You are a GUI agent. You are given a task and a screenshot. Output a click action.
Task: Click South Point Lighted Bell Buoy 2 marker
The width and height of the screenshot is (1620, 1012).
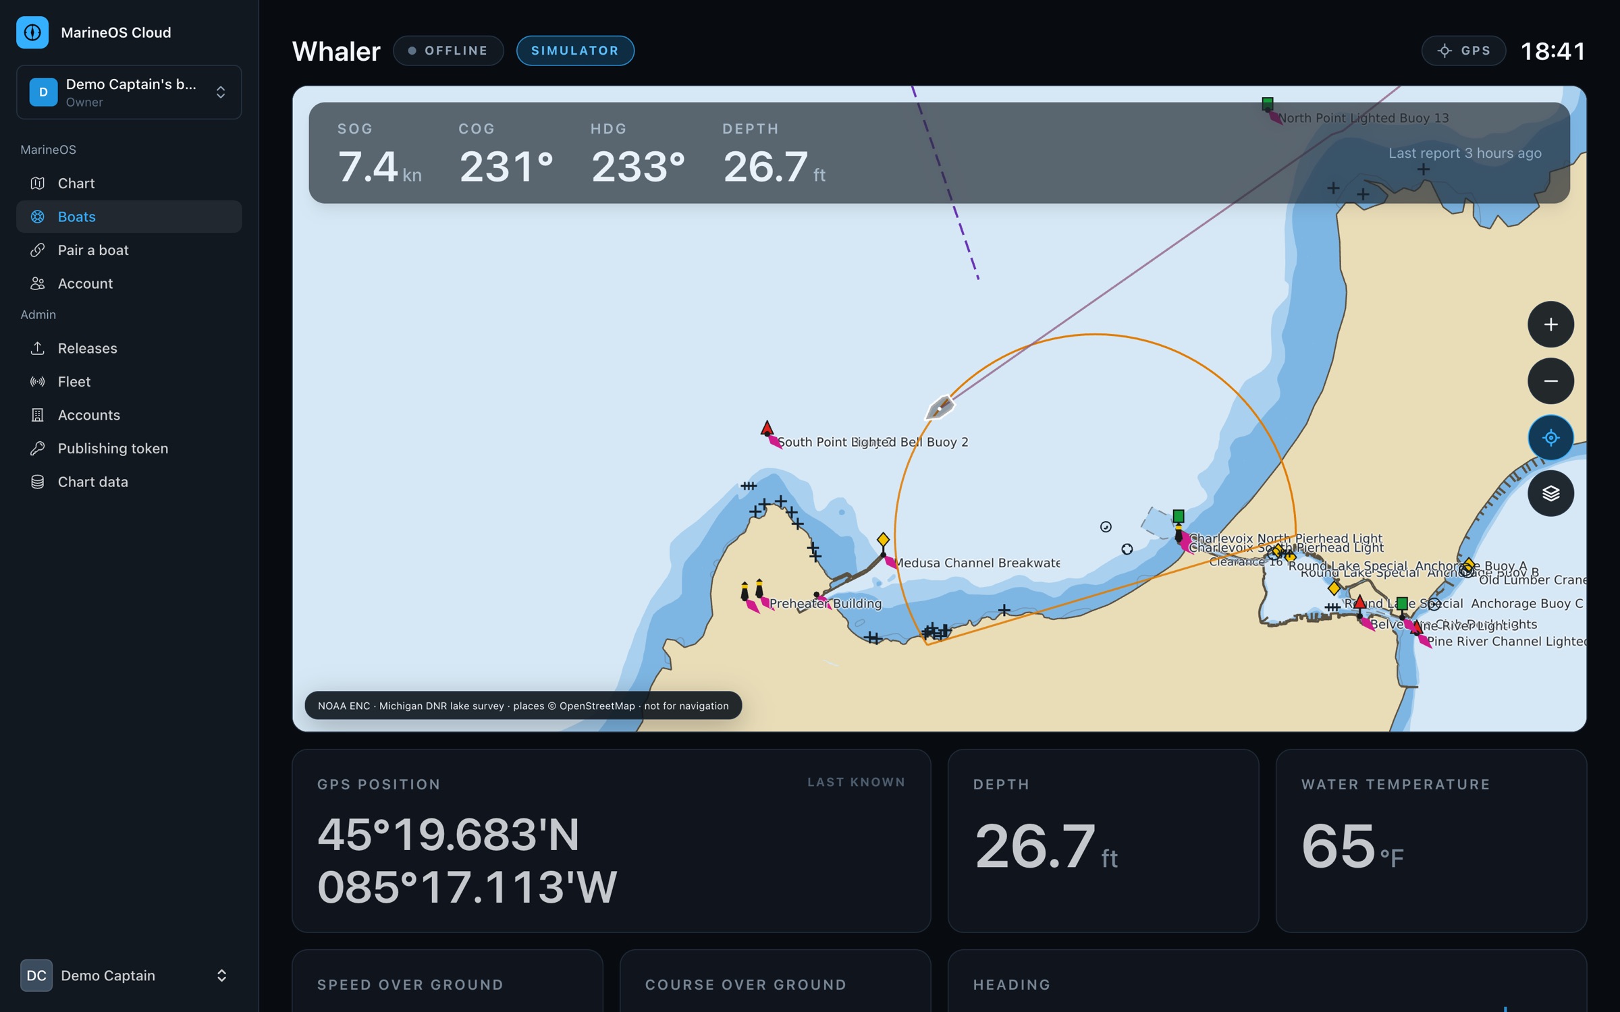pyautogui.click(x=767, y=428)
